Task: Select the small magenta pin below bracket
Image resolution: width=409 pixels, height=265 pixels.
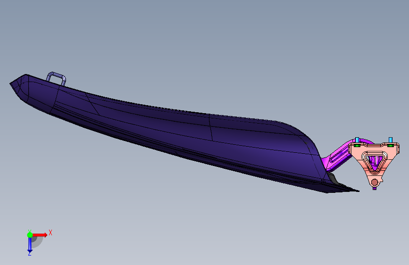Action: tap(375, 188)
